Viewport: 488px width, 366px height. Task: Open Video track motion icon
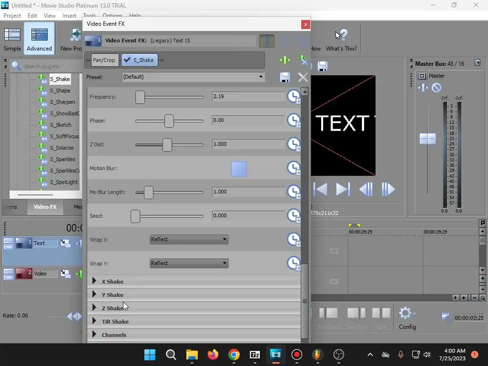click(65, 274)
